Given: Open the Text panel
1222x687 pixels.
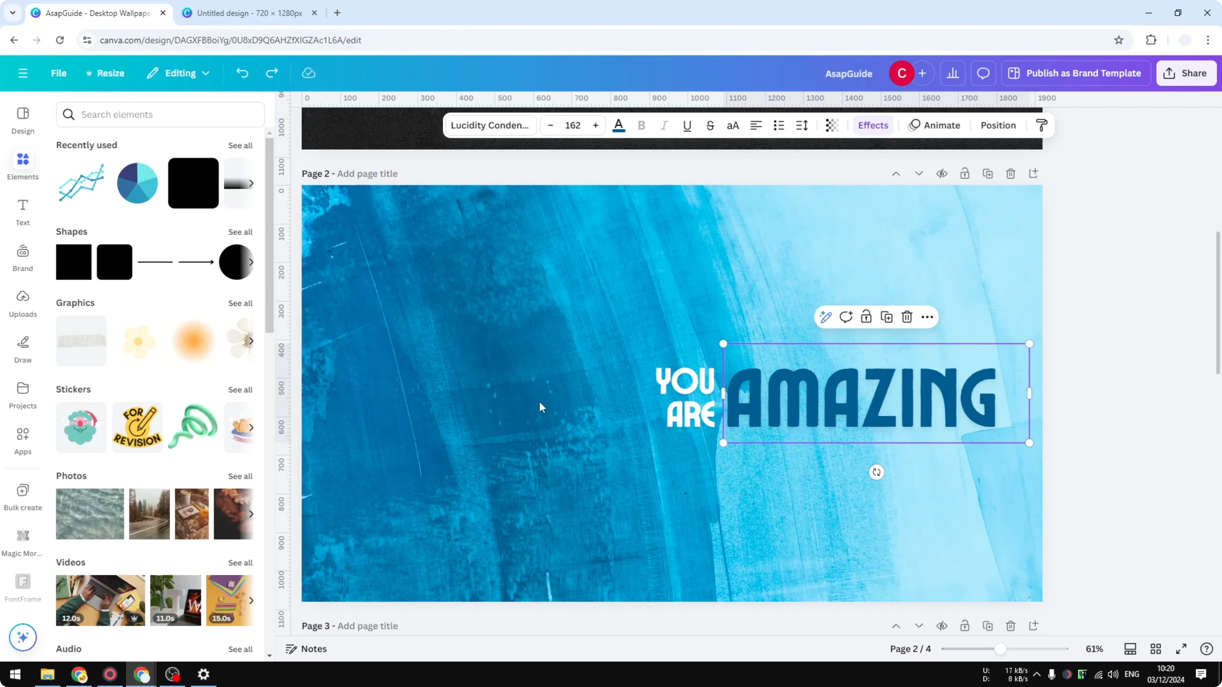Looking at the screenshot, I should click(22, 211).
